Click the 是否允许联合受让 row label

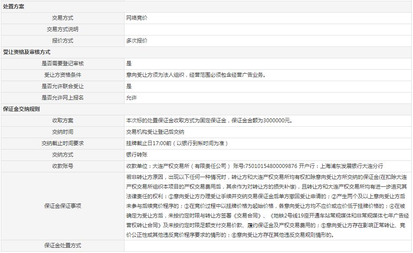[63, 86]
